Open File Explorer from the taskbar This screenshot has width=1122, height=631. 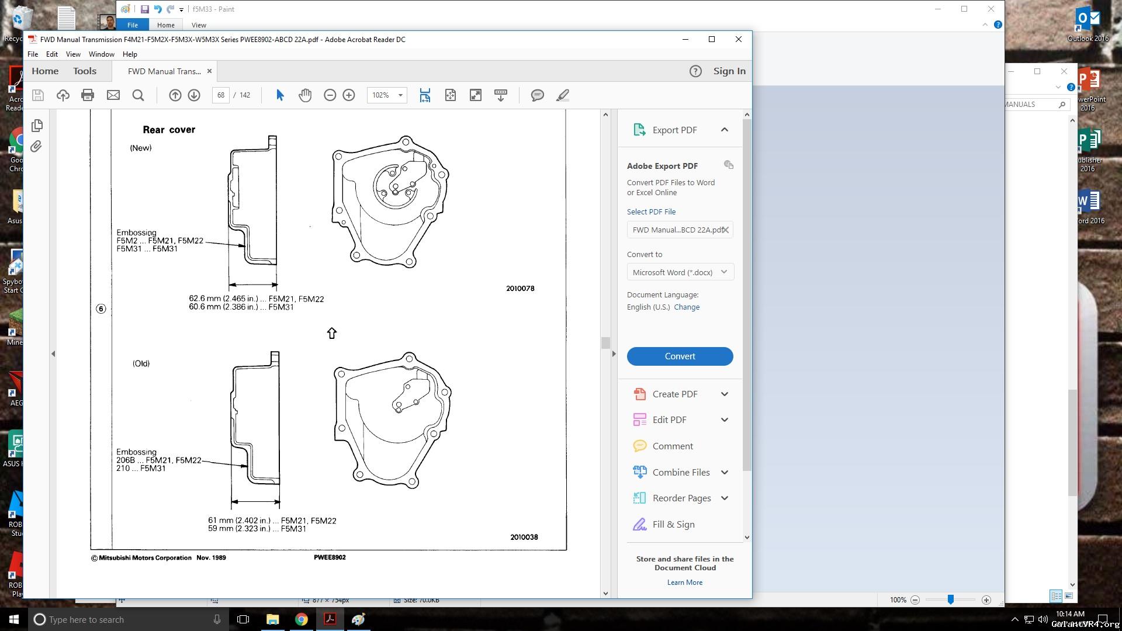click(x=272, y=619)
